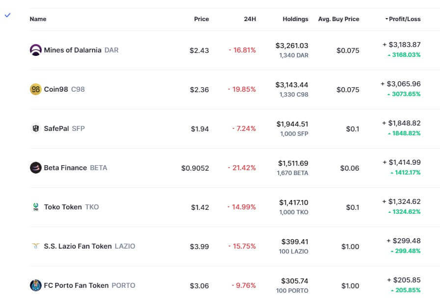The height and width of the screenshot is (304, 440).
Task: Click the SafePal logo icon
Action: click(x=35, y=128)
